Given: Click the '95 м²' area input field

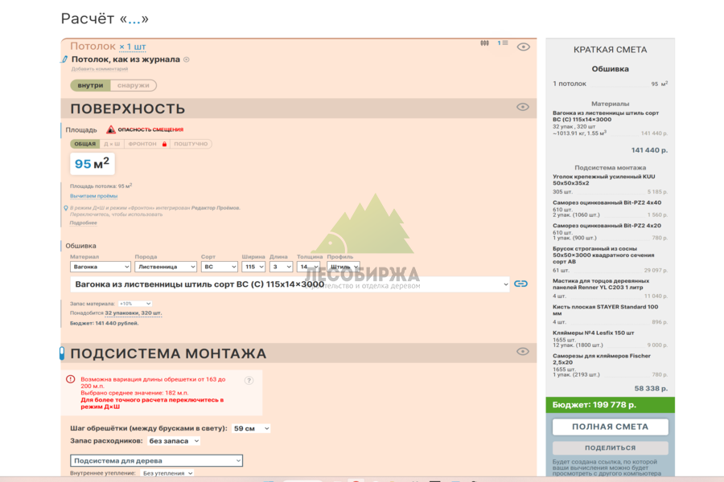Looking at the screenshot, I should (x=93, y=164).
